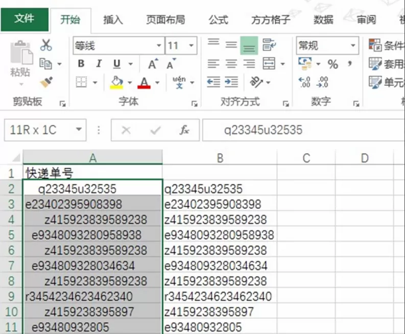Open clipboard dialog launcher
The width and height of the screenshot is (405, 334).
click(x=62, y=104)
